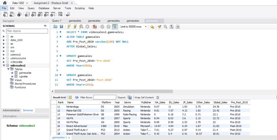Image resolution: width=277 pixels, height=140 pixels.
Task: Search table data icon
Action: coord(61,14)
